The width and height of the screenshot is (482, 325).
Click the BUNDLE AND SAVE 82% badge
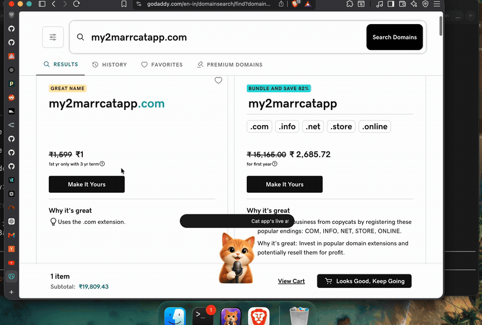tap(279, 88)
